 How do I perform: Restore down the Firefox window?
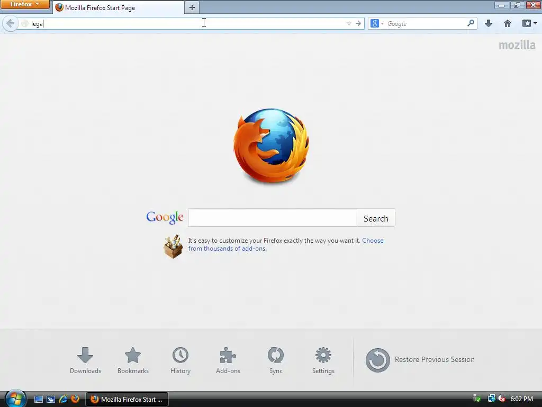[517, 5]
